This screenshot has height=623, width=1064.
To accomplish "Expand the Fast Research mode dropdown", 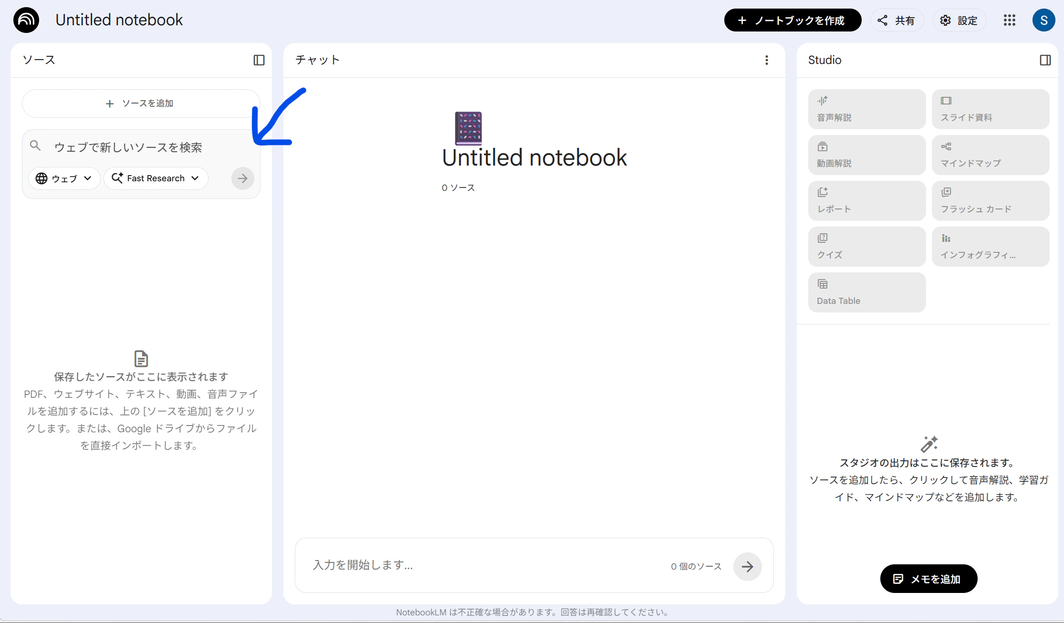I will [x=156, y=178].
